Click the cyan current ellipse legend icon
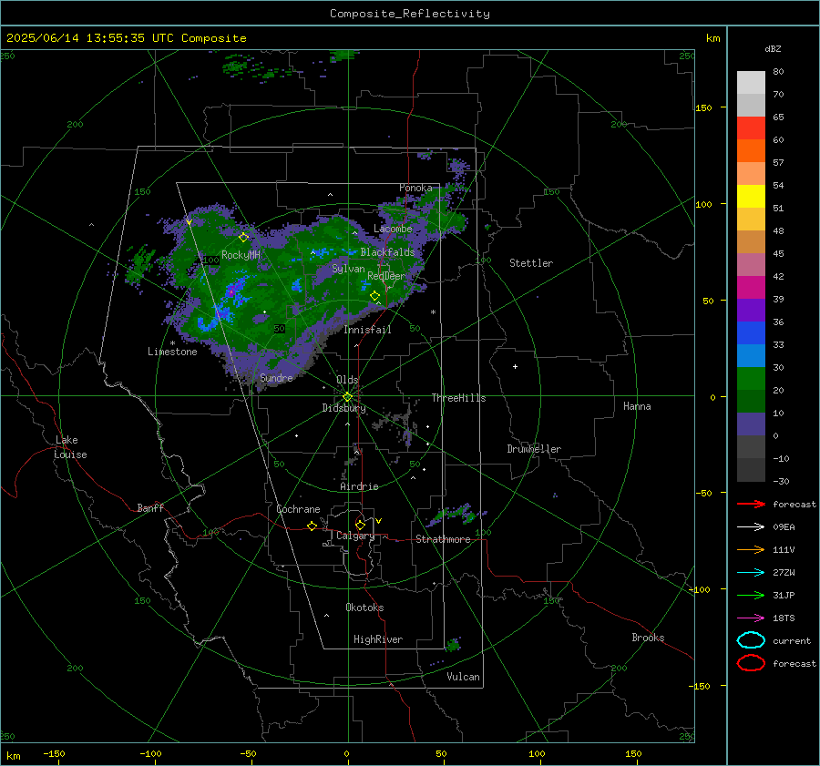820x766 pixels. pos(751,640)
